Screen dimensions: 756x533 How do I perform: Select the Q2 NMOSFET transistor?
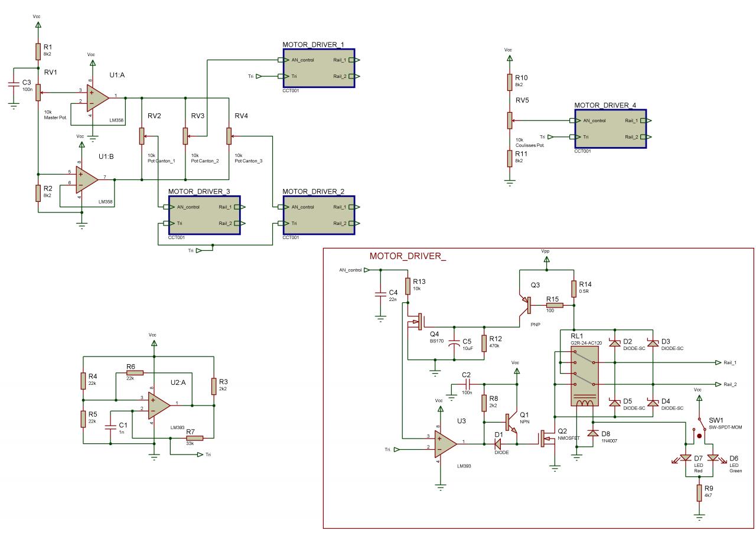point(548,440)
